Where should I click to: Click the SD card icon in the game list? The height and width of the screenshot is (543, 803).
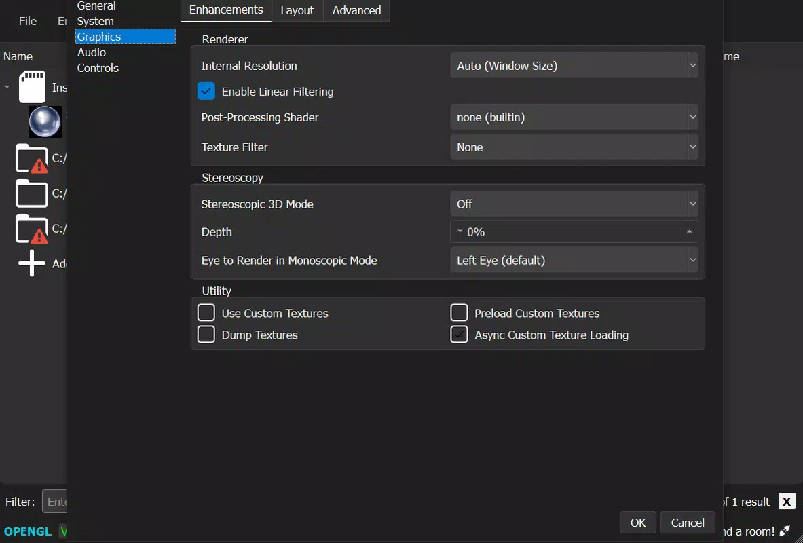point(33,87)
